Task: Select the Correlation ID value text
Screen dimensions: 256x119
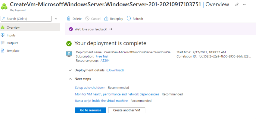Action: point(224,56)
